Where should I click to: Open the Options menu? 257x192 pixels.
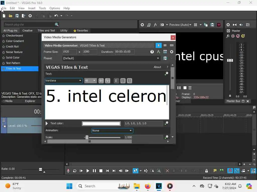click(55, 8)
